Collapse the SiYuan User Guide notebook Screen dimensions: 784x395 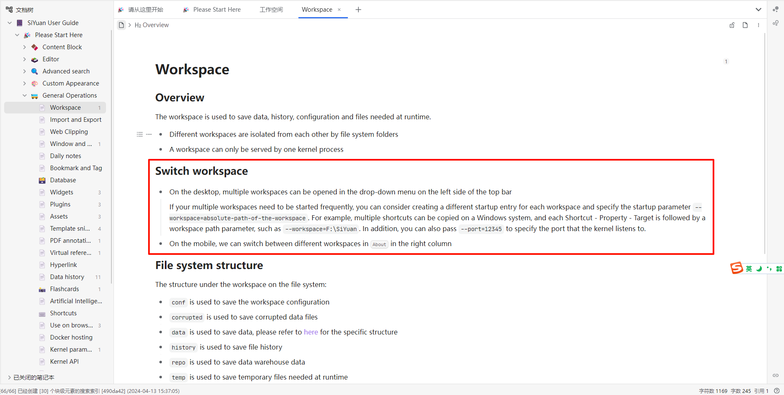pyautogui.click(x=10, y=23)
